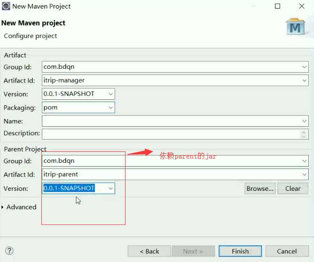Close the New Maven Project window

click(302, 6)
